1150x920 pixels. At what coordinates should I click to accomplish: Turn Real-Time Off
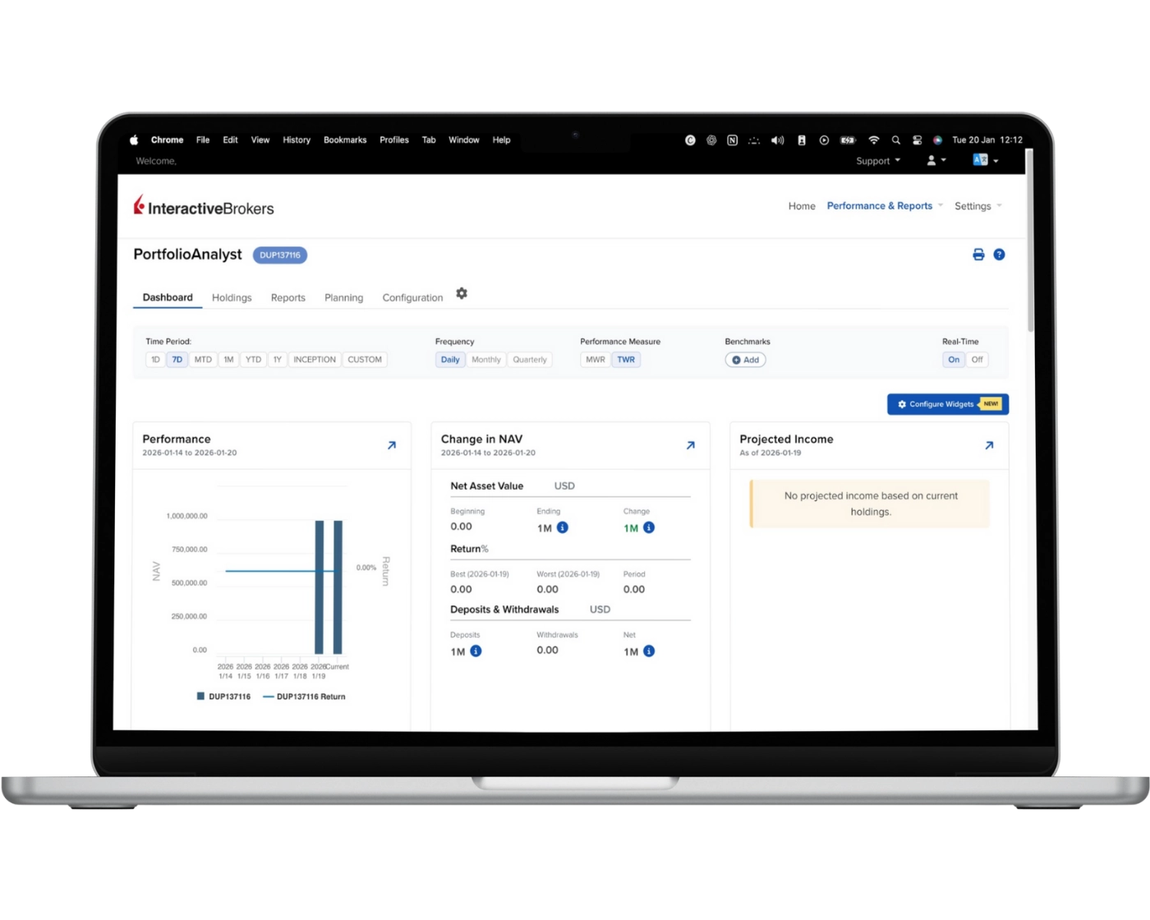click(977, 359)
